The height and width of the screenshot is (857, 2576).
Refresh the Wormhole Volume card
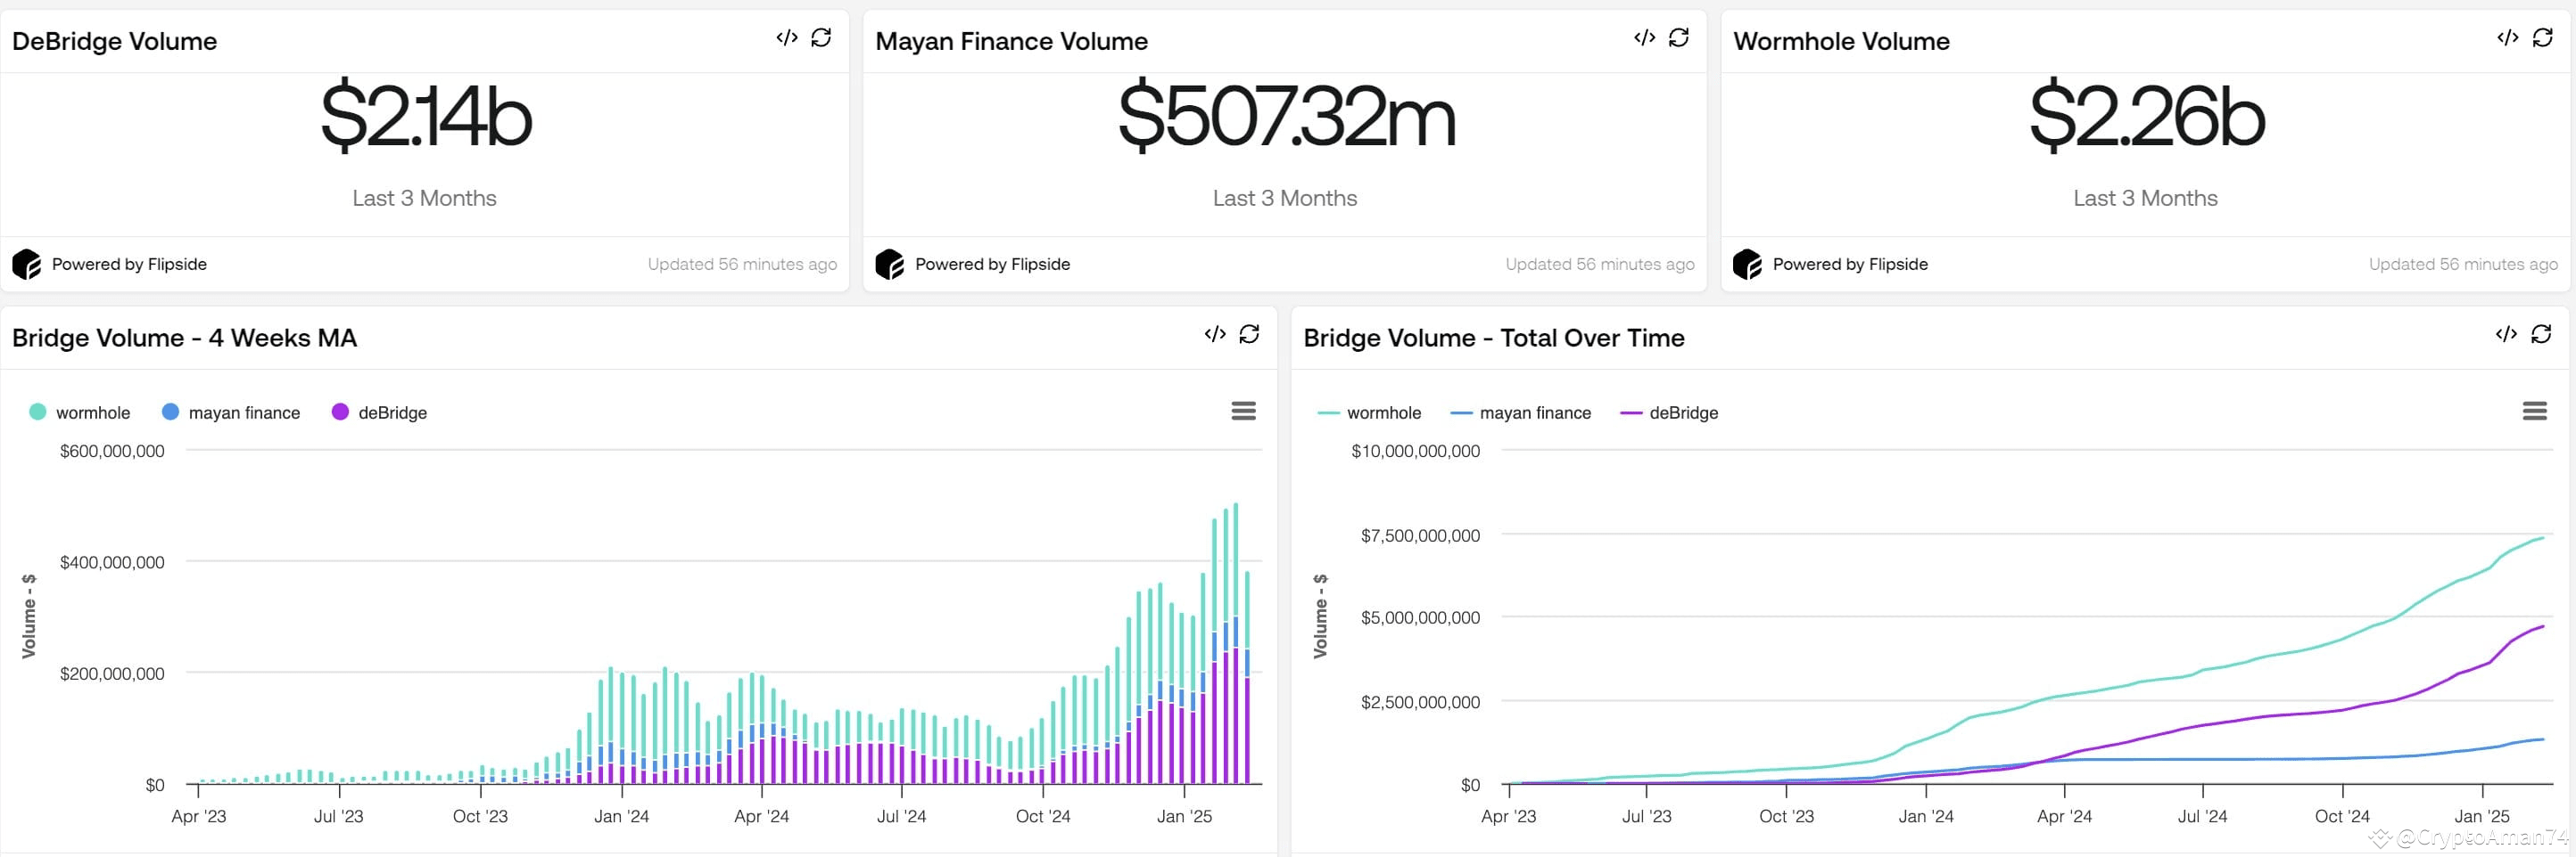coord(2542,38)
